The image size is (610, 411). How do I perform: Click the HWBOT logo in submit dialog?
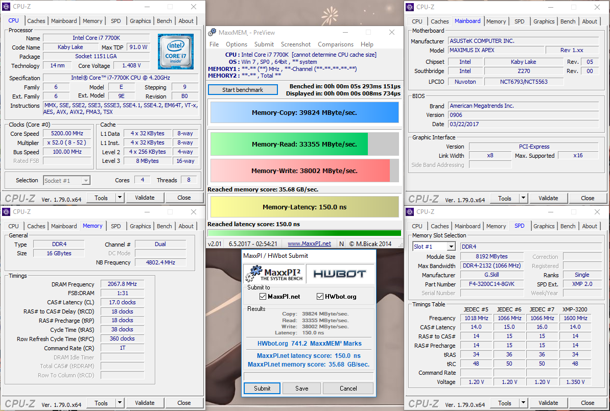340,274
